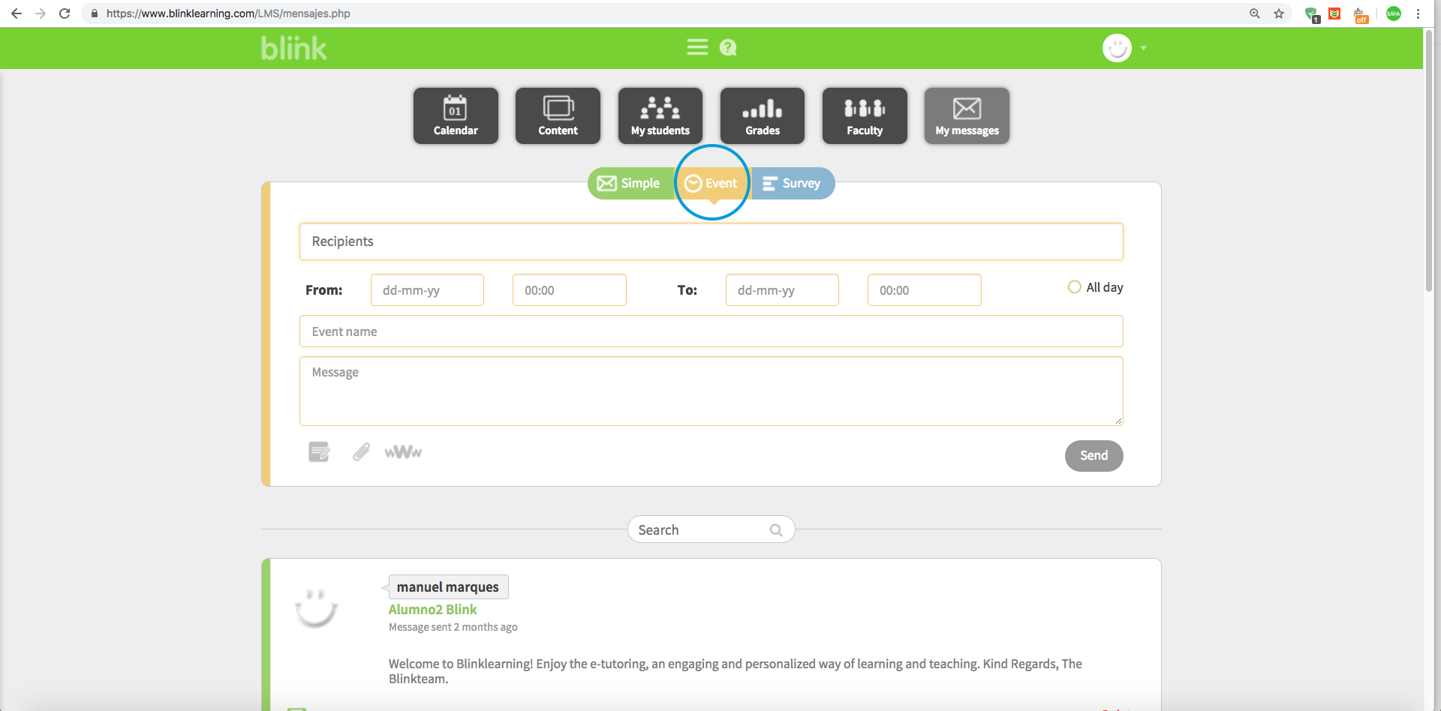Image resolution: width=1441 pixels, height=711 pixels.
Task: Open the Faculty section
Action: 865,115
